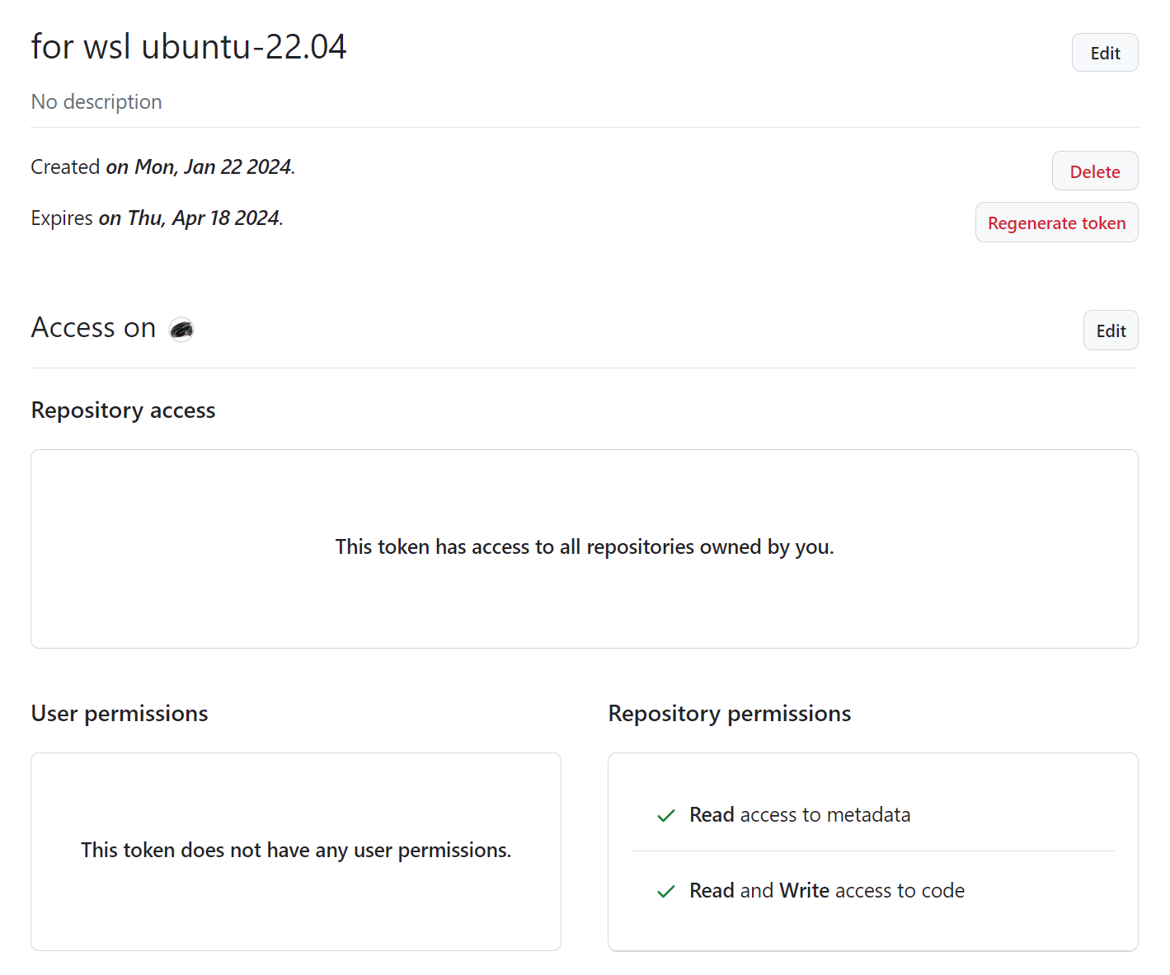
Task: Click the Repository access section heading
Action: [122, 410]
